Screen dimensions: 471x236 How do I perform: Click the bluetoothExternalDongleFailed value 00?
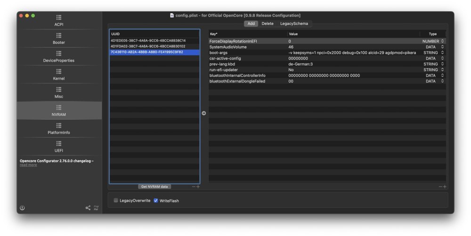[x=291, y=81]
